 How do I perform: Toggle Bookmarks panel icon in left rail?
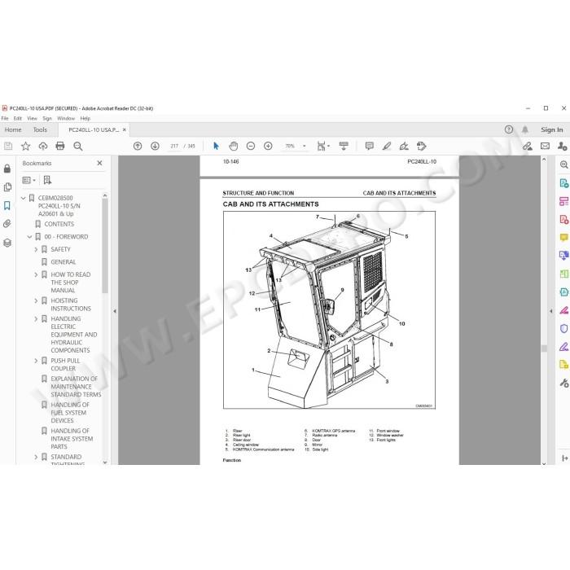7,206
